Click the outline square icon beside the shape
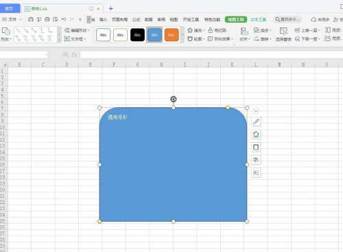The width and height of the screenshot is (343, 252). click(x=256, y=147)
